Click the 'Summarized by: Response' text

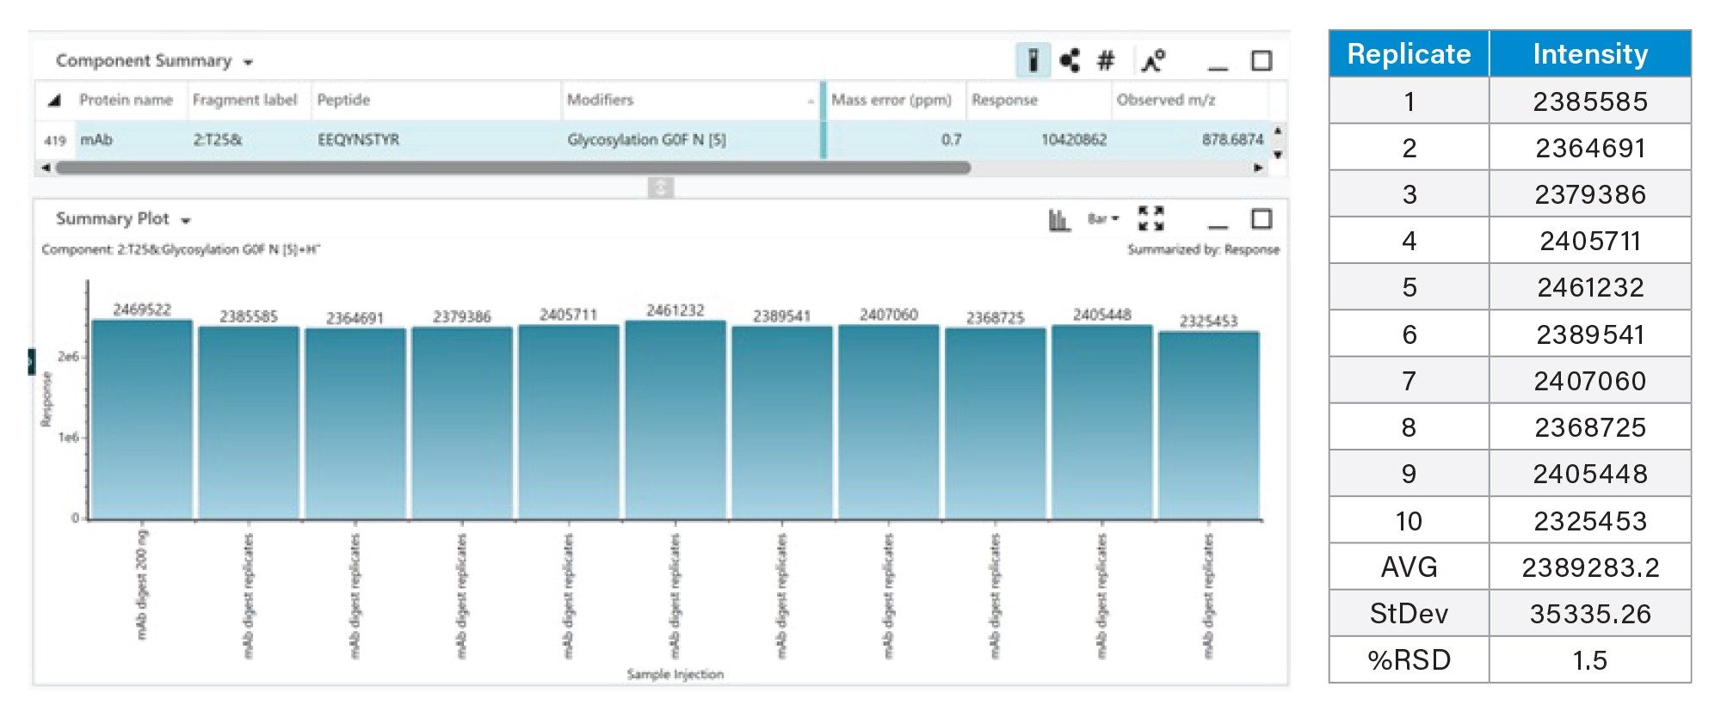tap(1203, 249)
